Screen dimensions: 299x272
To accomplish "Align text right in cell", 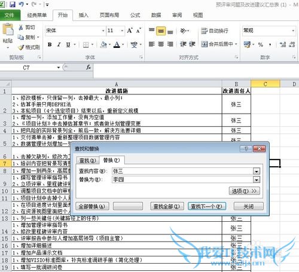I will tap(170, 44).
